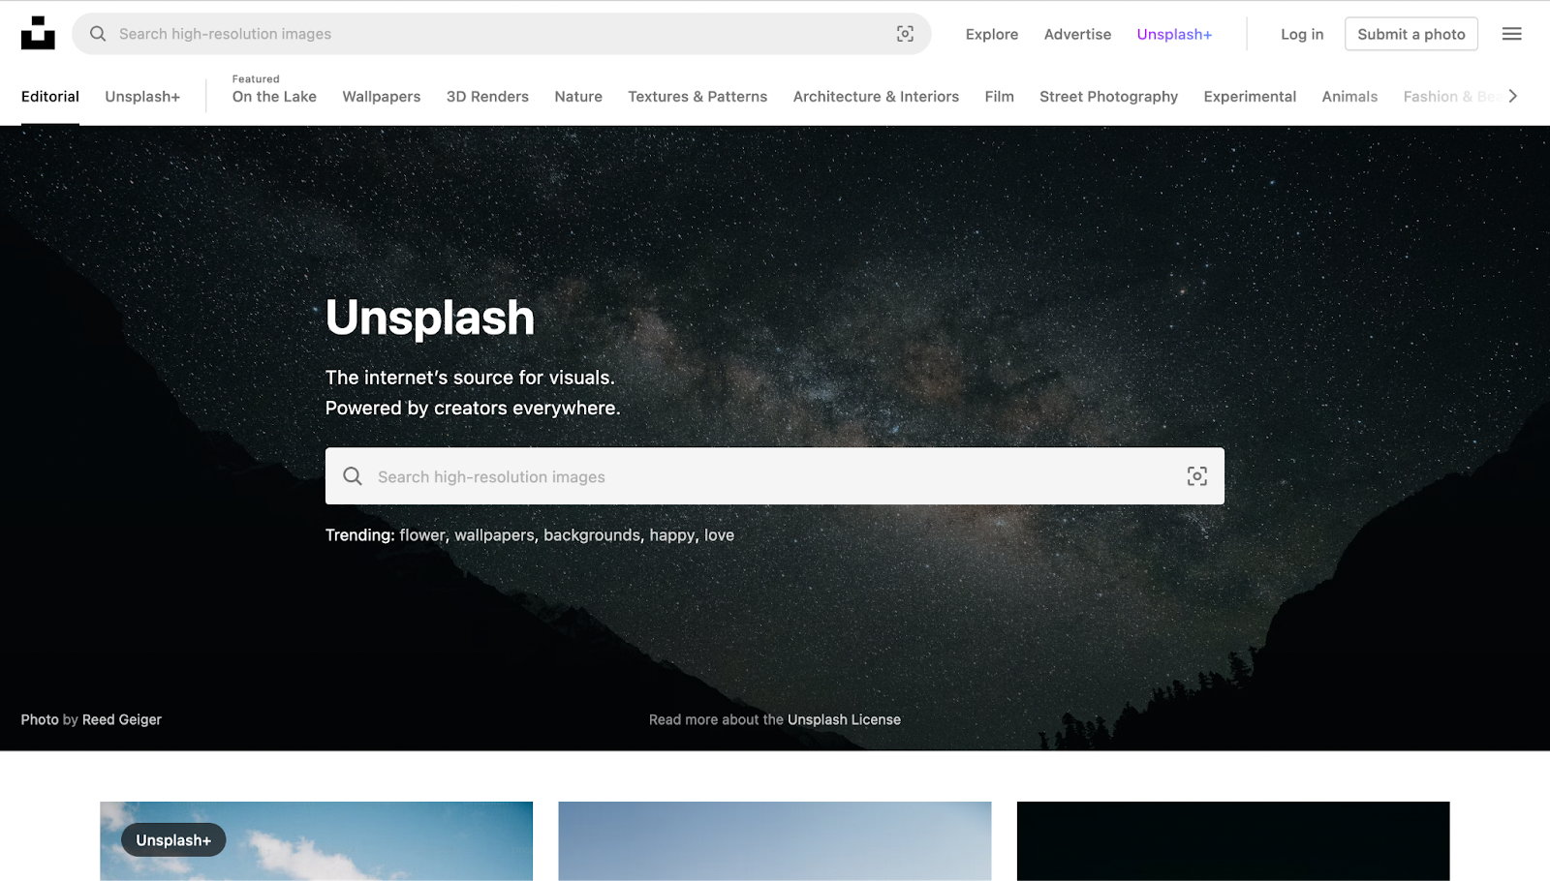Select the Editorial tab
This screenshot has width=1550, height=881.
click(x=50, y=97)
